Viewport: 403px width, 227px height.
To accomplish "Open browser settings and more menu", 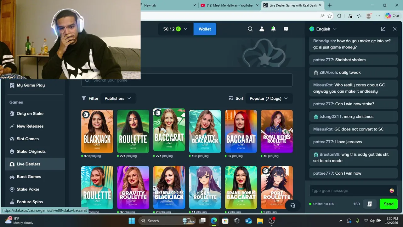I will (x=378, y=16).
